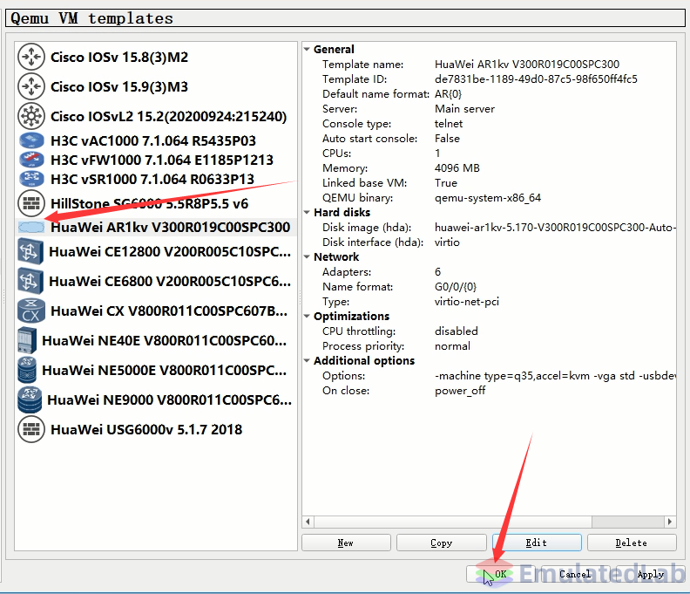Select HuaWei CE6800 V200R005C10SPC6 name
690x594 pixels.
click(x=170, y=281)
